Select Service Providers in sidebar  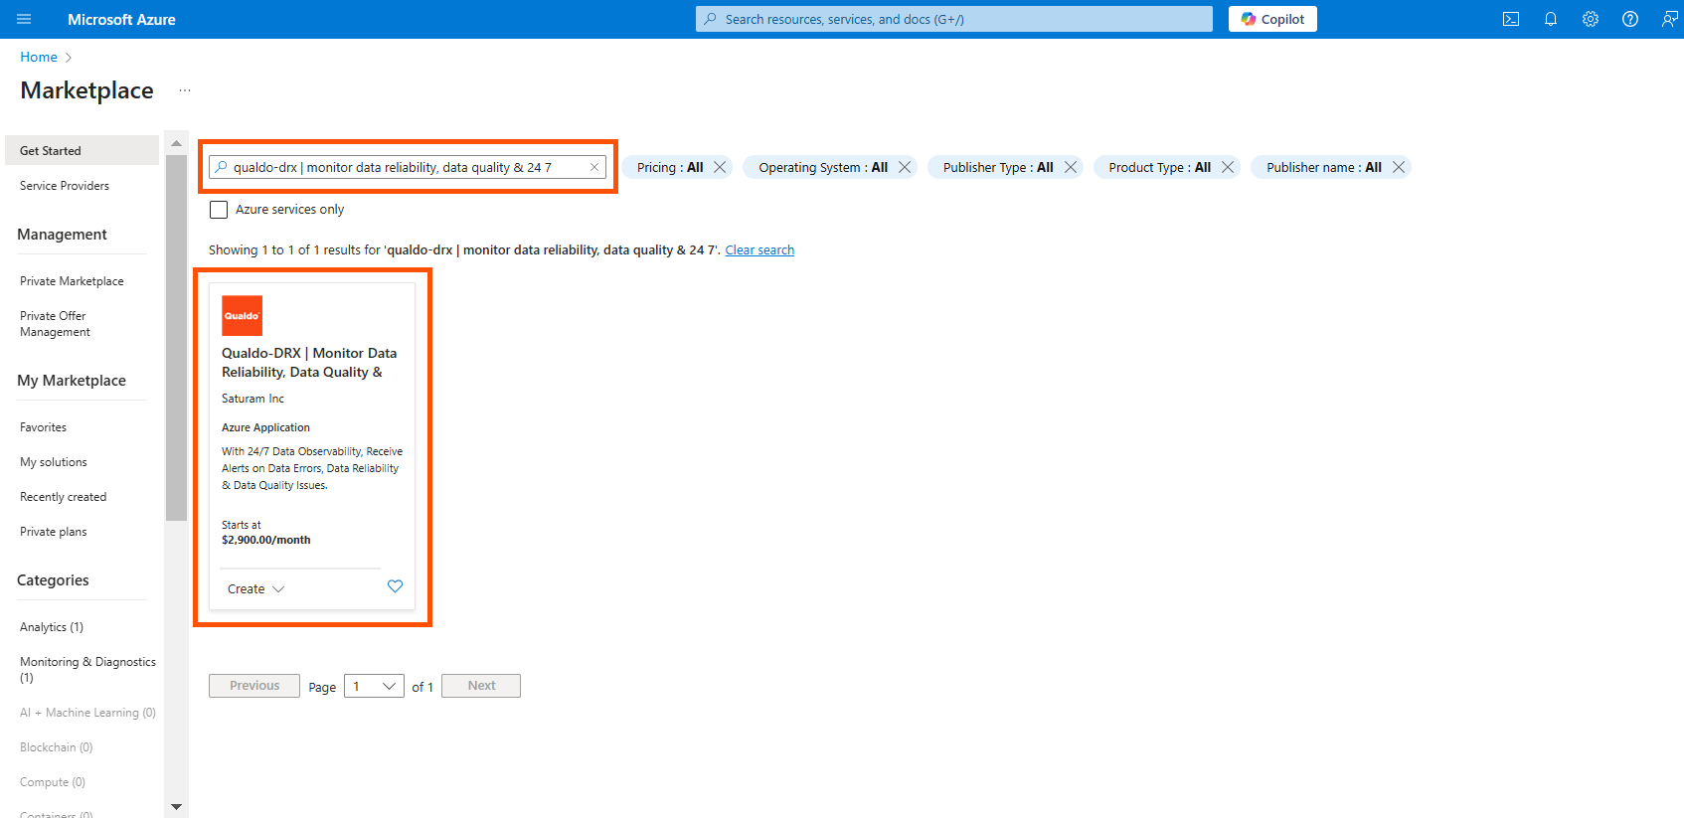point(65,186)
